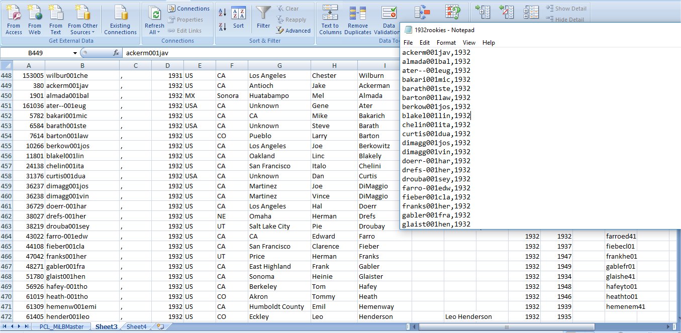This screenshot has height=333, width=681.
Task: Click Sort A to Z icon
Action: tap(223, 14)
